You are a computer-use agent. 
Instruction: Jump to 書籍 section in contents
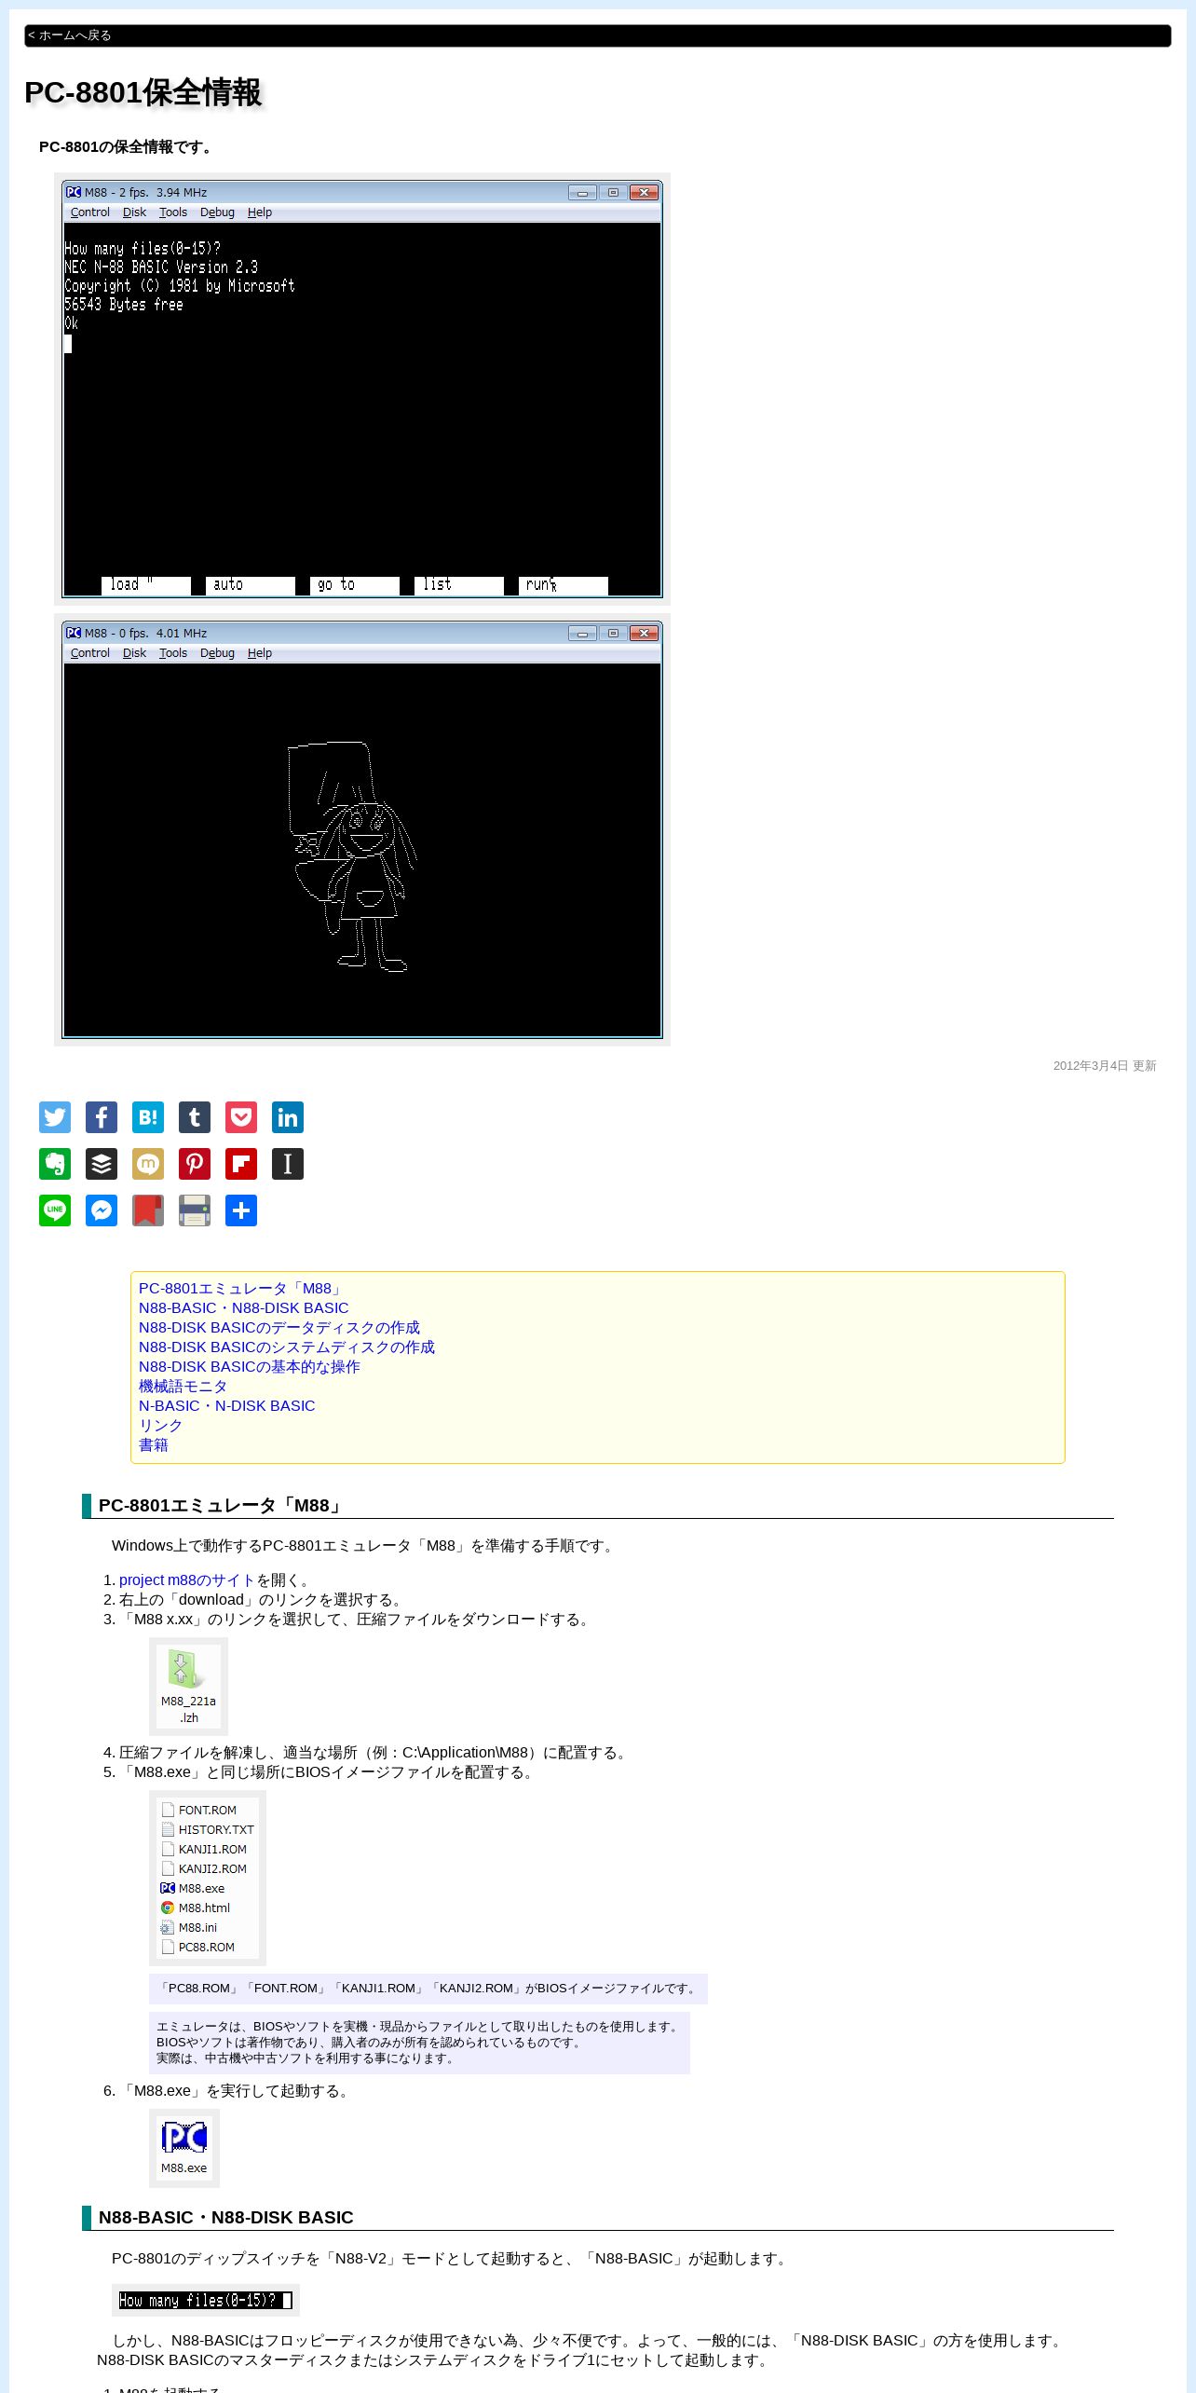point(154,1444)
